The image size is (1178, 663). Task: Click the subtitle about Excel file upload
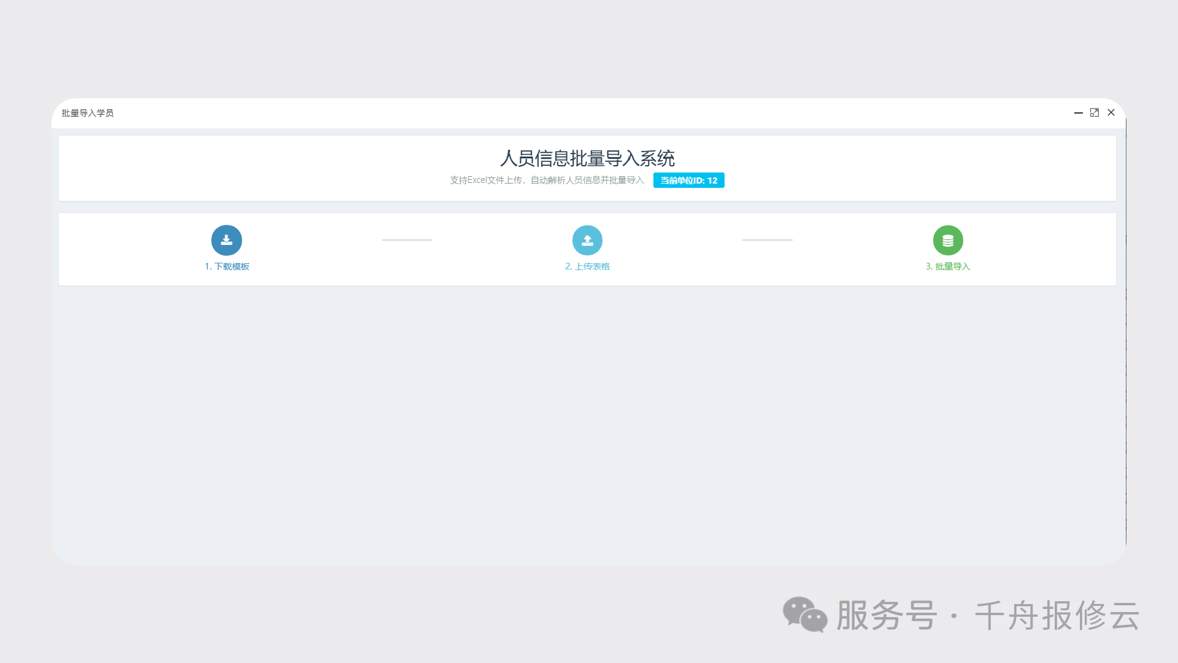pyautogui.click(x=546, y=180)
